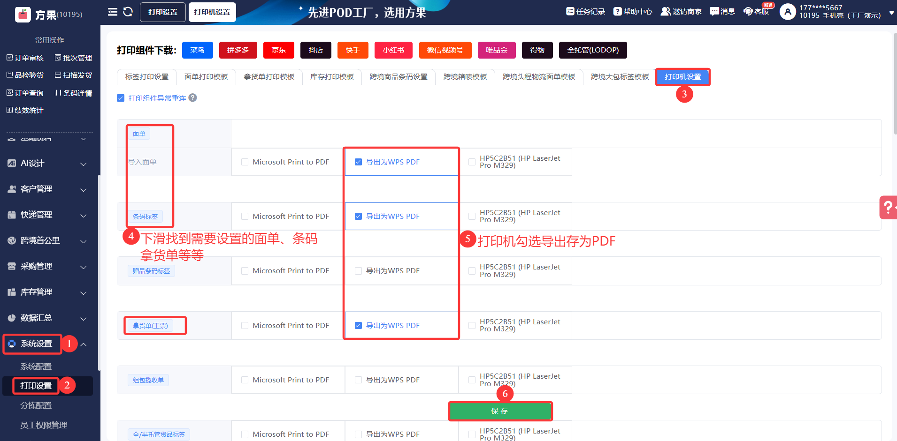
Task: Click the user avatar icon
Action: (x=788, y=12)
